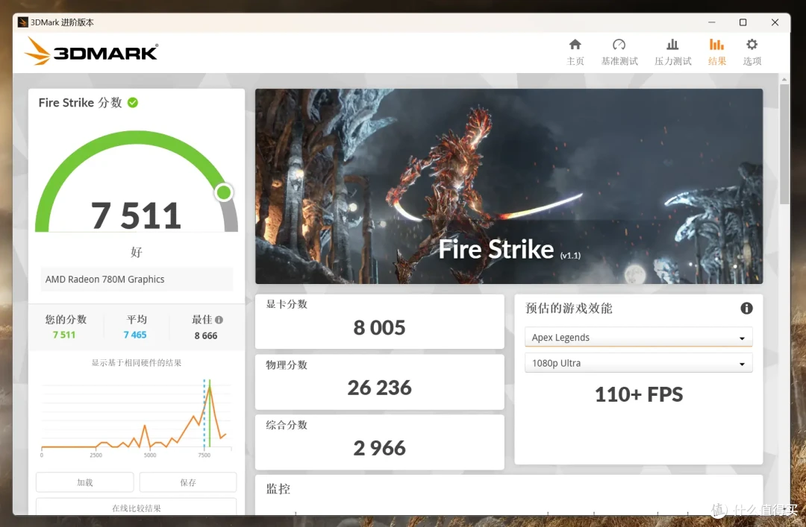Viewport: 806px width, 527px height.
Task: Click the 3DMark logo in header
Action: [92, 51]
